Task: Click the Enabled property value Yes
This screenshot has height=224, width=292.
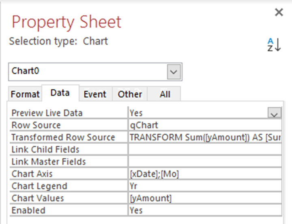Action: click(x=205, y=210)
